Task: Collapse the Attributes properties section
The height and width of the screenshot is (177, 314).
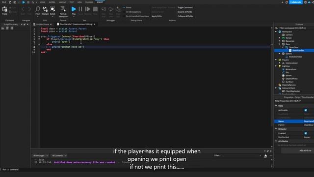Action: (276, 141)
